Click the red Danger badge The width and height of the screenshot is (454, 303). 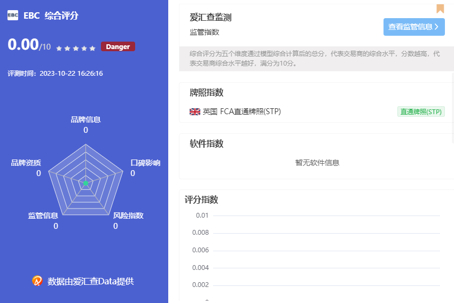click(x=118, y=47)
